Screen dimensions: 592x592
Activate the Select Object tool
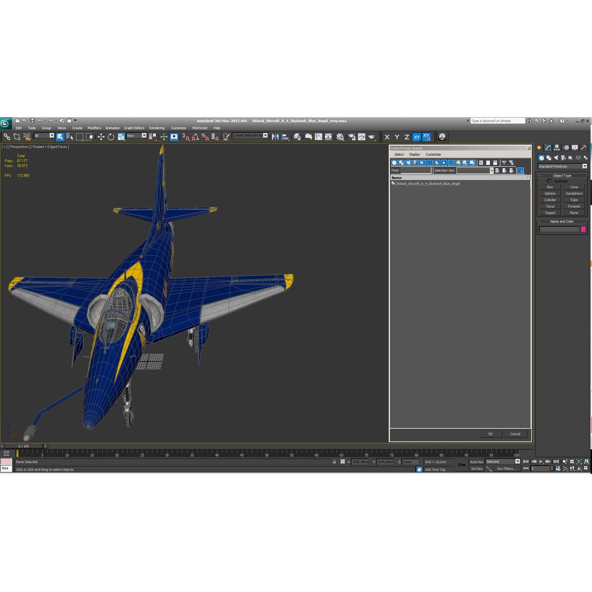(60, 136)
